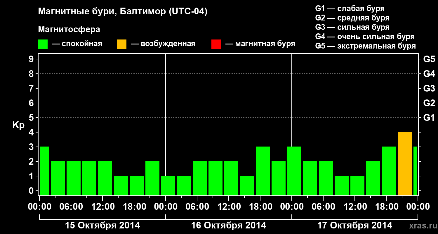Click the 'G1 — слабая буря' legend line
Screen dimensions: 438x234
350,8
